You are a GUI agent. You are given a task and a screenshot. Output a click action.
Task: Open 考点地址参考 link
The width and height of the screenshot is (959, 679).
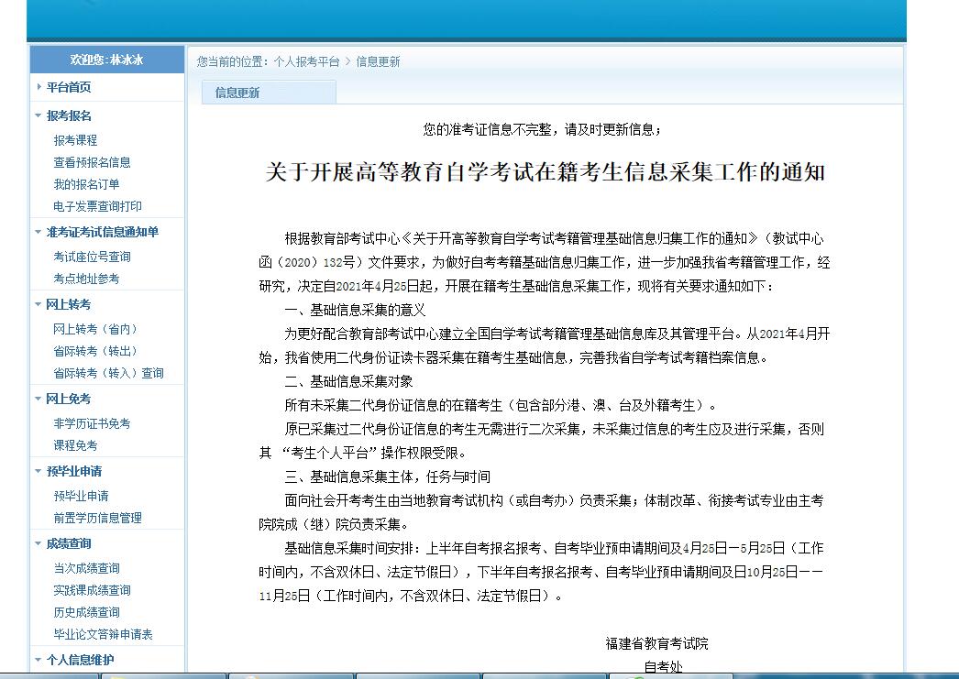click(x=86, y=279)
